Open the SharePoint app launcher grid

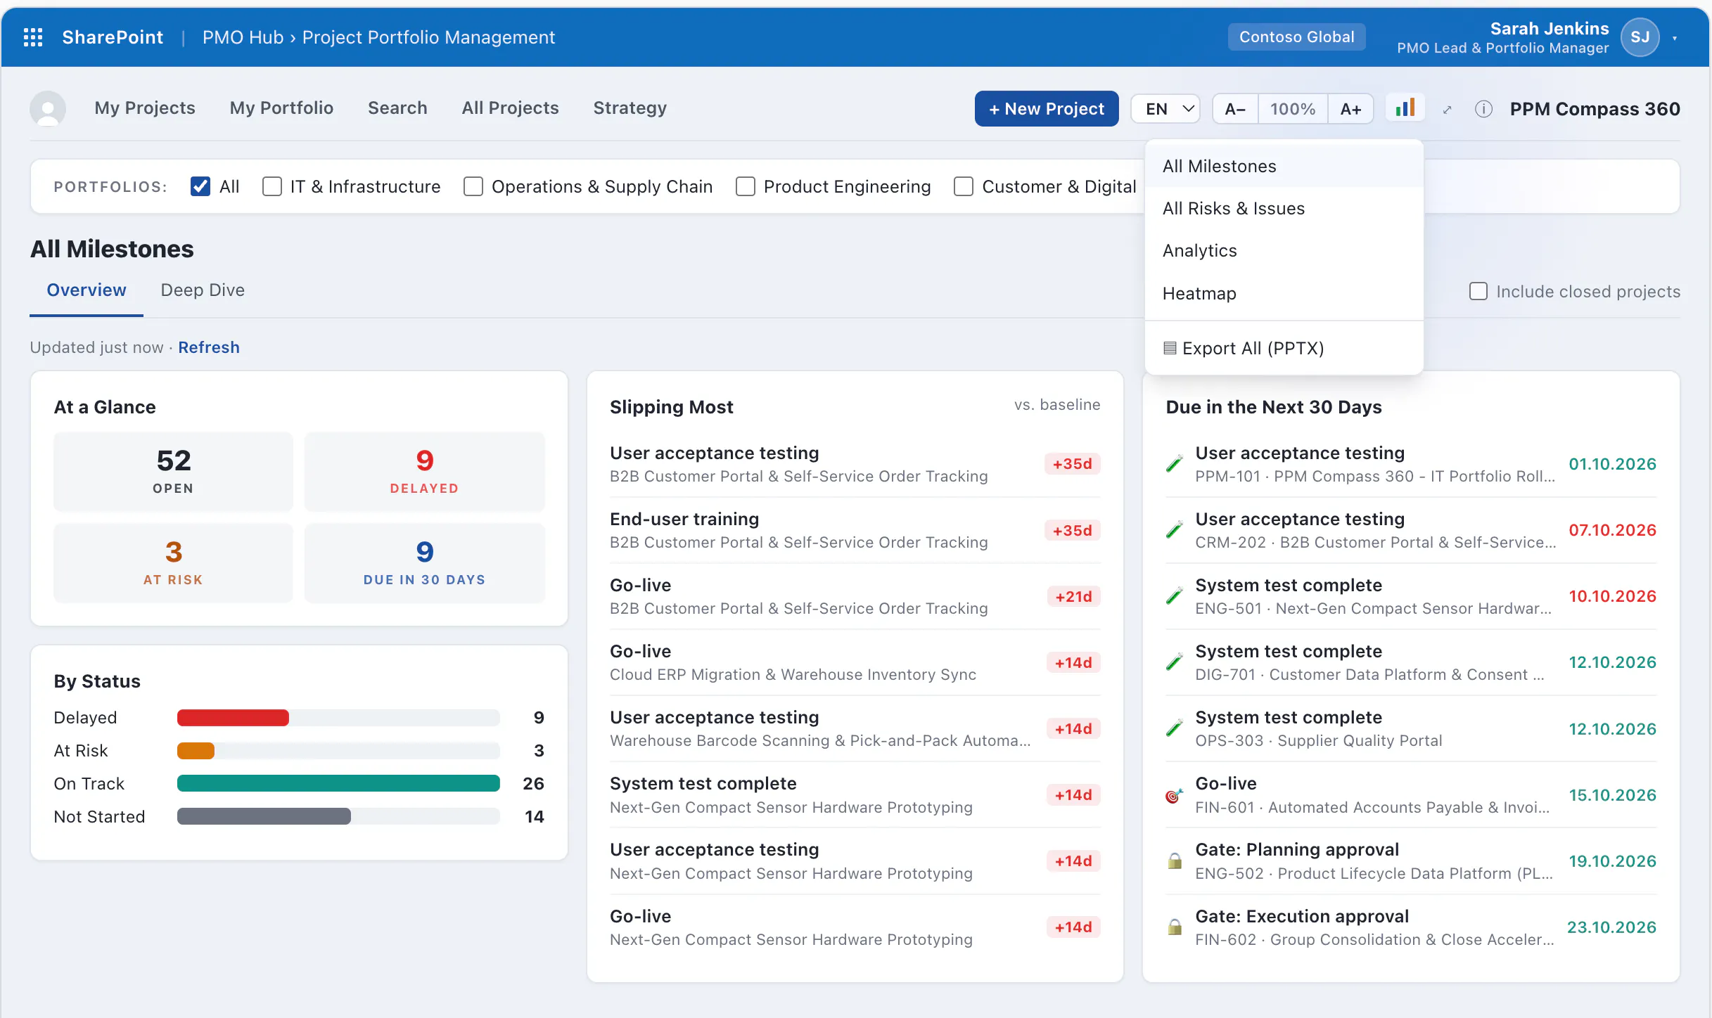click(33, 37)
